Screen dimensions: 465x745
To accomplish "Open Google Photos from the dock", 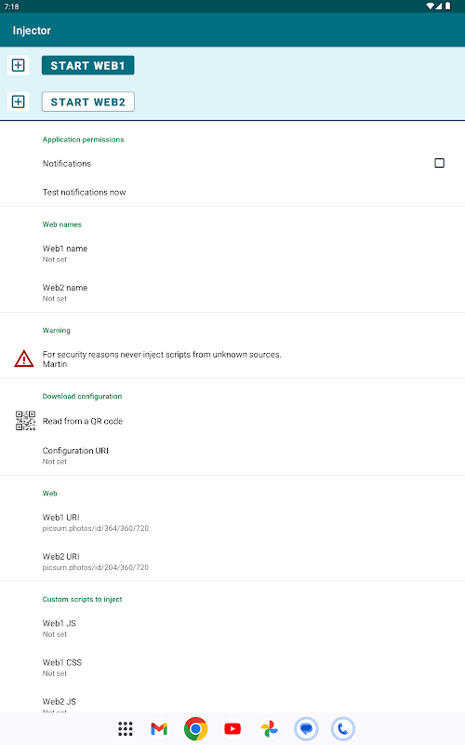I will click(x=269, y=728).
